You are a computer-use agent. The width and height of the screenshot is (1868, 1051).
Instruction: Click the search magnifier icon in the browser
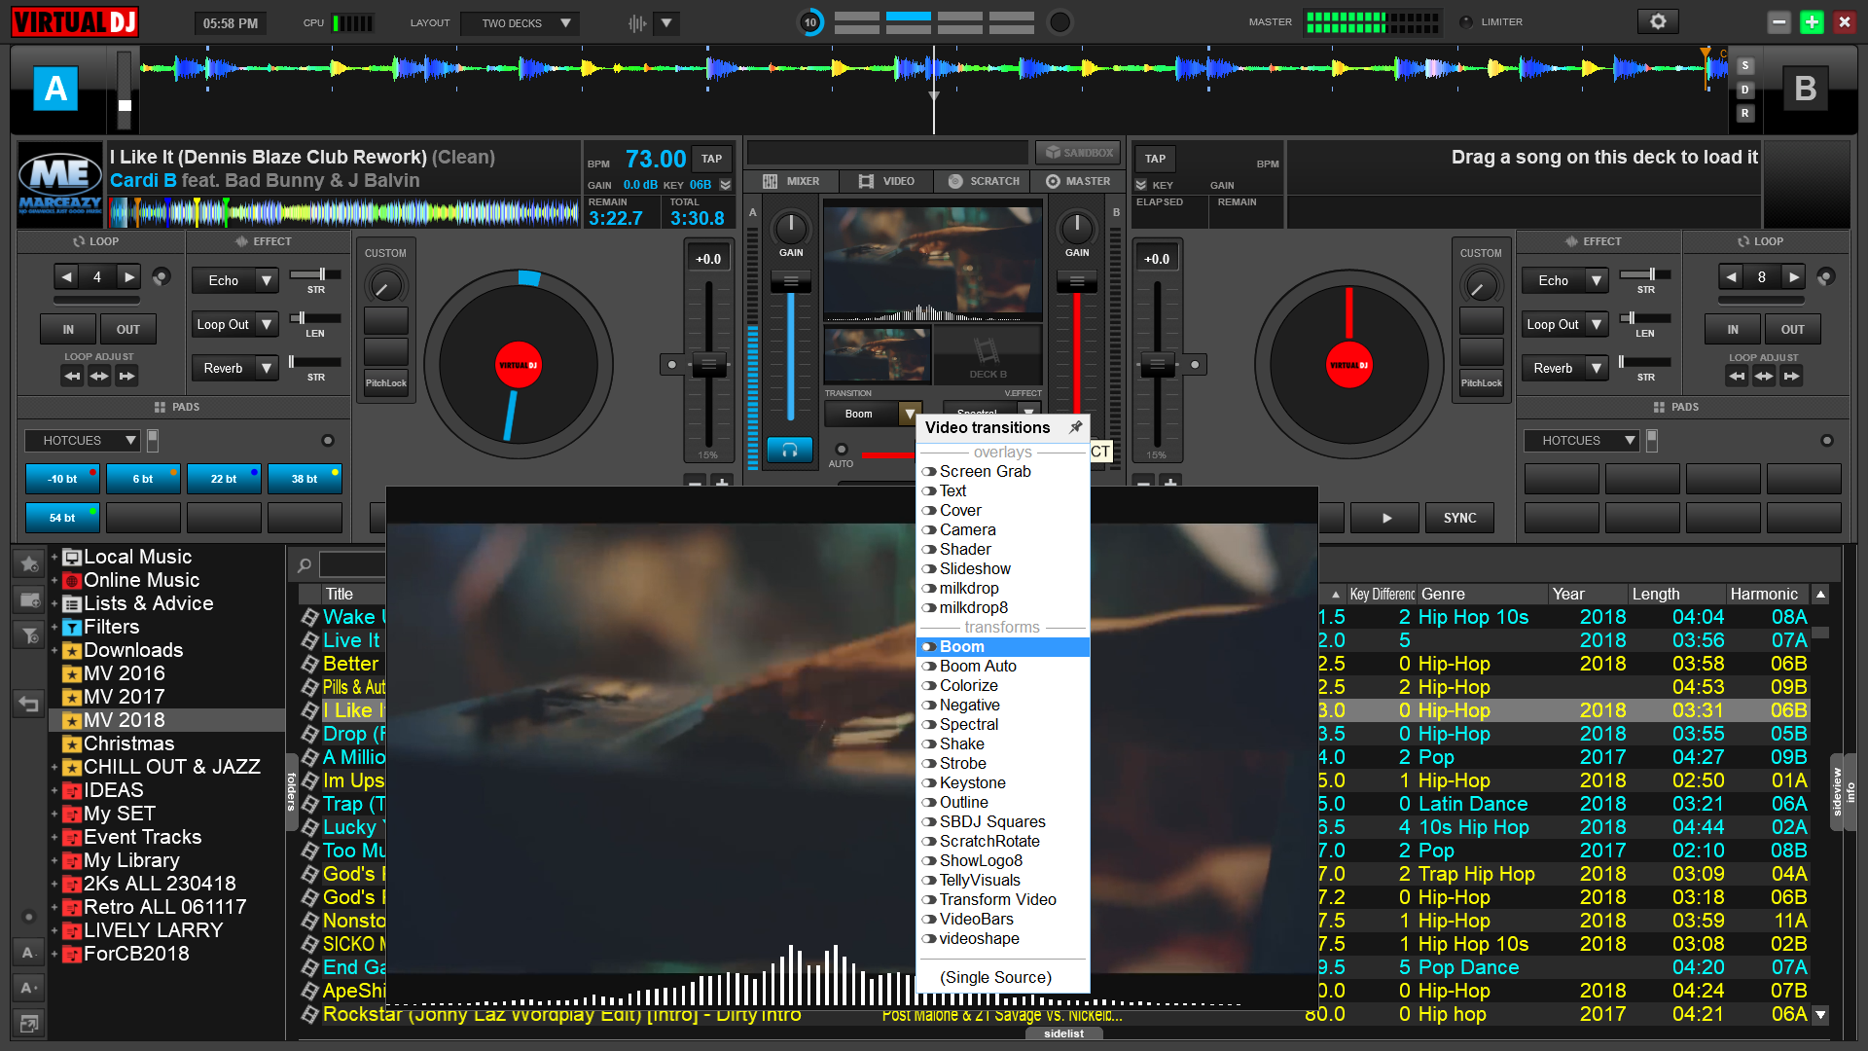[x=305, y=565]
